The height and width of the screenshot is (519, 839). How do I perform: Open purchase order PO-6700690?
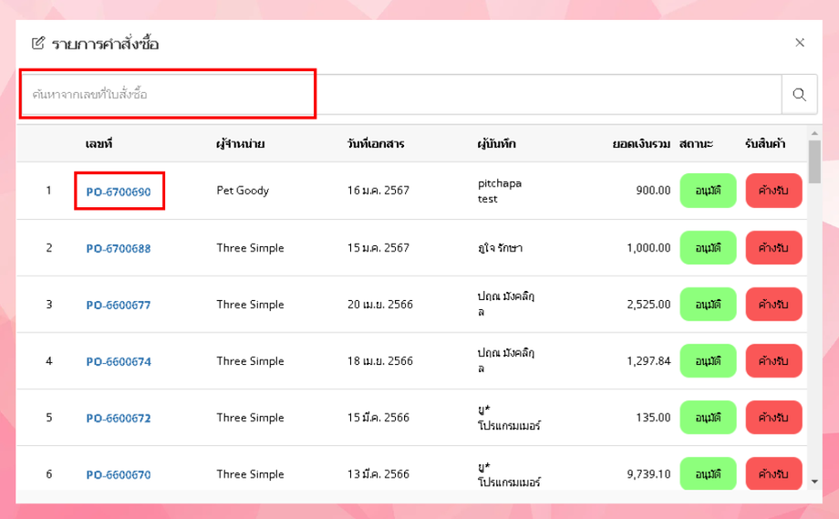119,192
